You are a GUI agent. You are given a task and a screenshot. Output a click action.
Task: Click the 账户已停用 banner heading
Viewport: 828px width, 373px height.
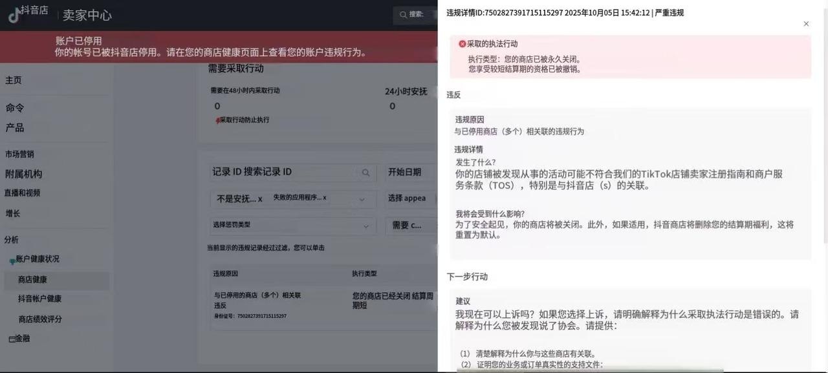pyautogui.click(x=78, y=41)
